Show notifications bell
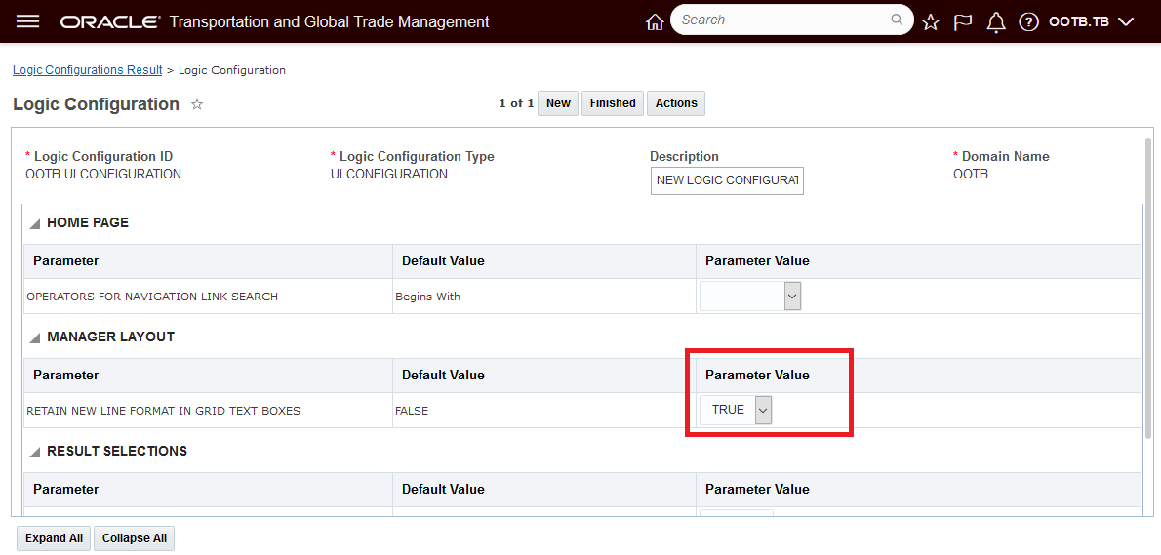Screen dimensions: 1161x555 (x=996, y=22)
